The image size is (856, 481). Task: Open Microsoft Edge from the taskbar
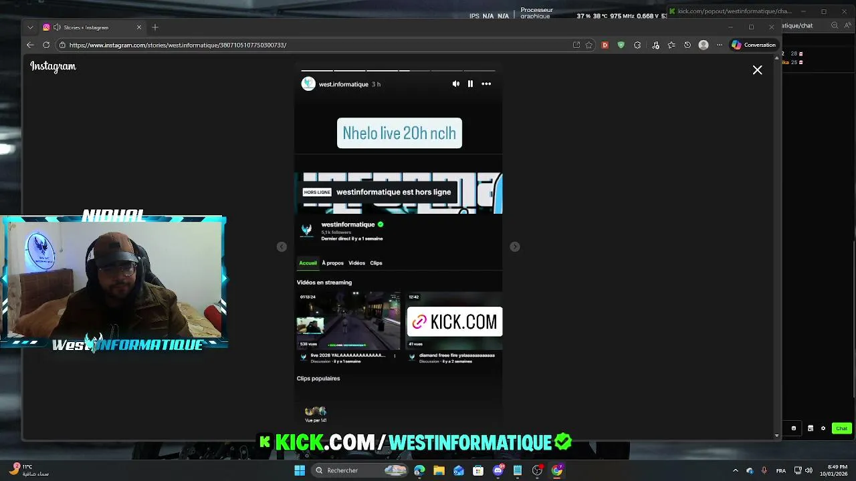coord(419,470)
